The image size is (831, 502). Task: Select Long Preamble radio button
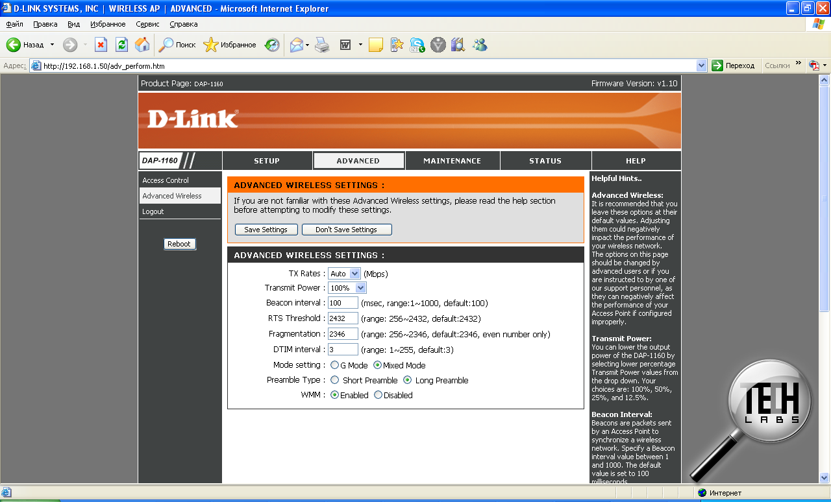point(408,380)
